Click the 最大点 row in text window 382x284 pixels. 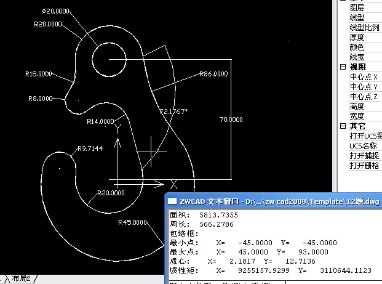coord(249,252)
